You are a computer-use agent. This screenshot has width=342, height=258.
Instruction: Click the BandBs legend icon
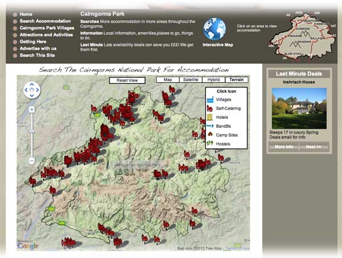pyautogui.click(x=210, y=126)
